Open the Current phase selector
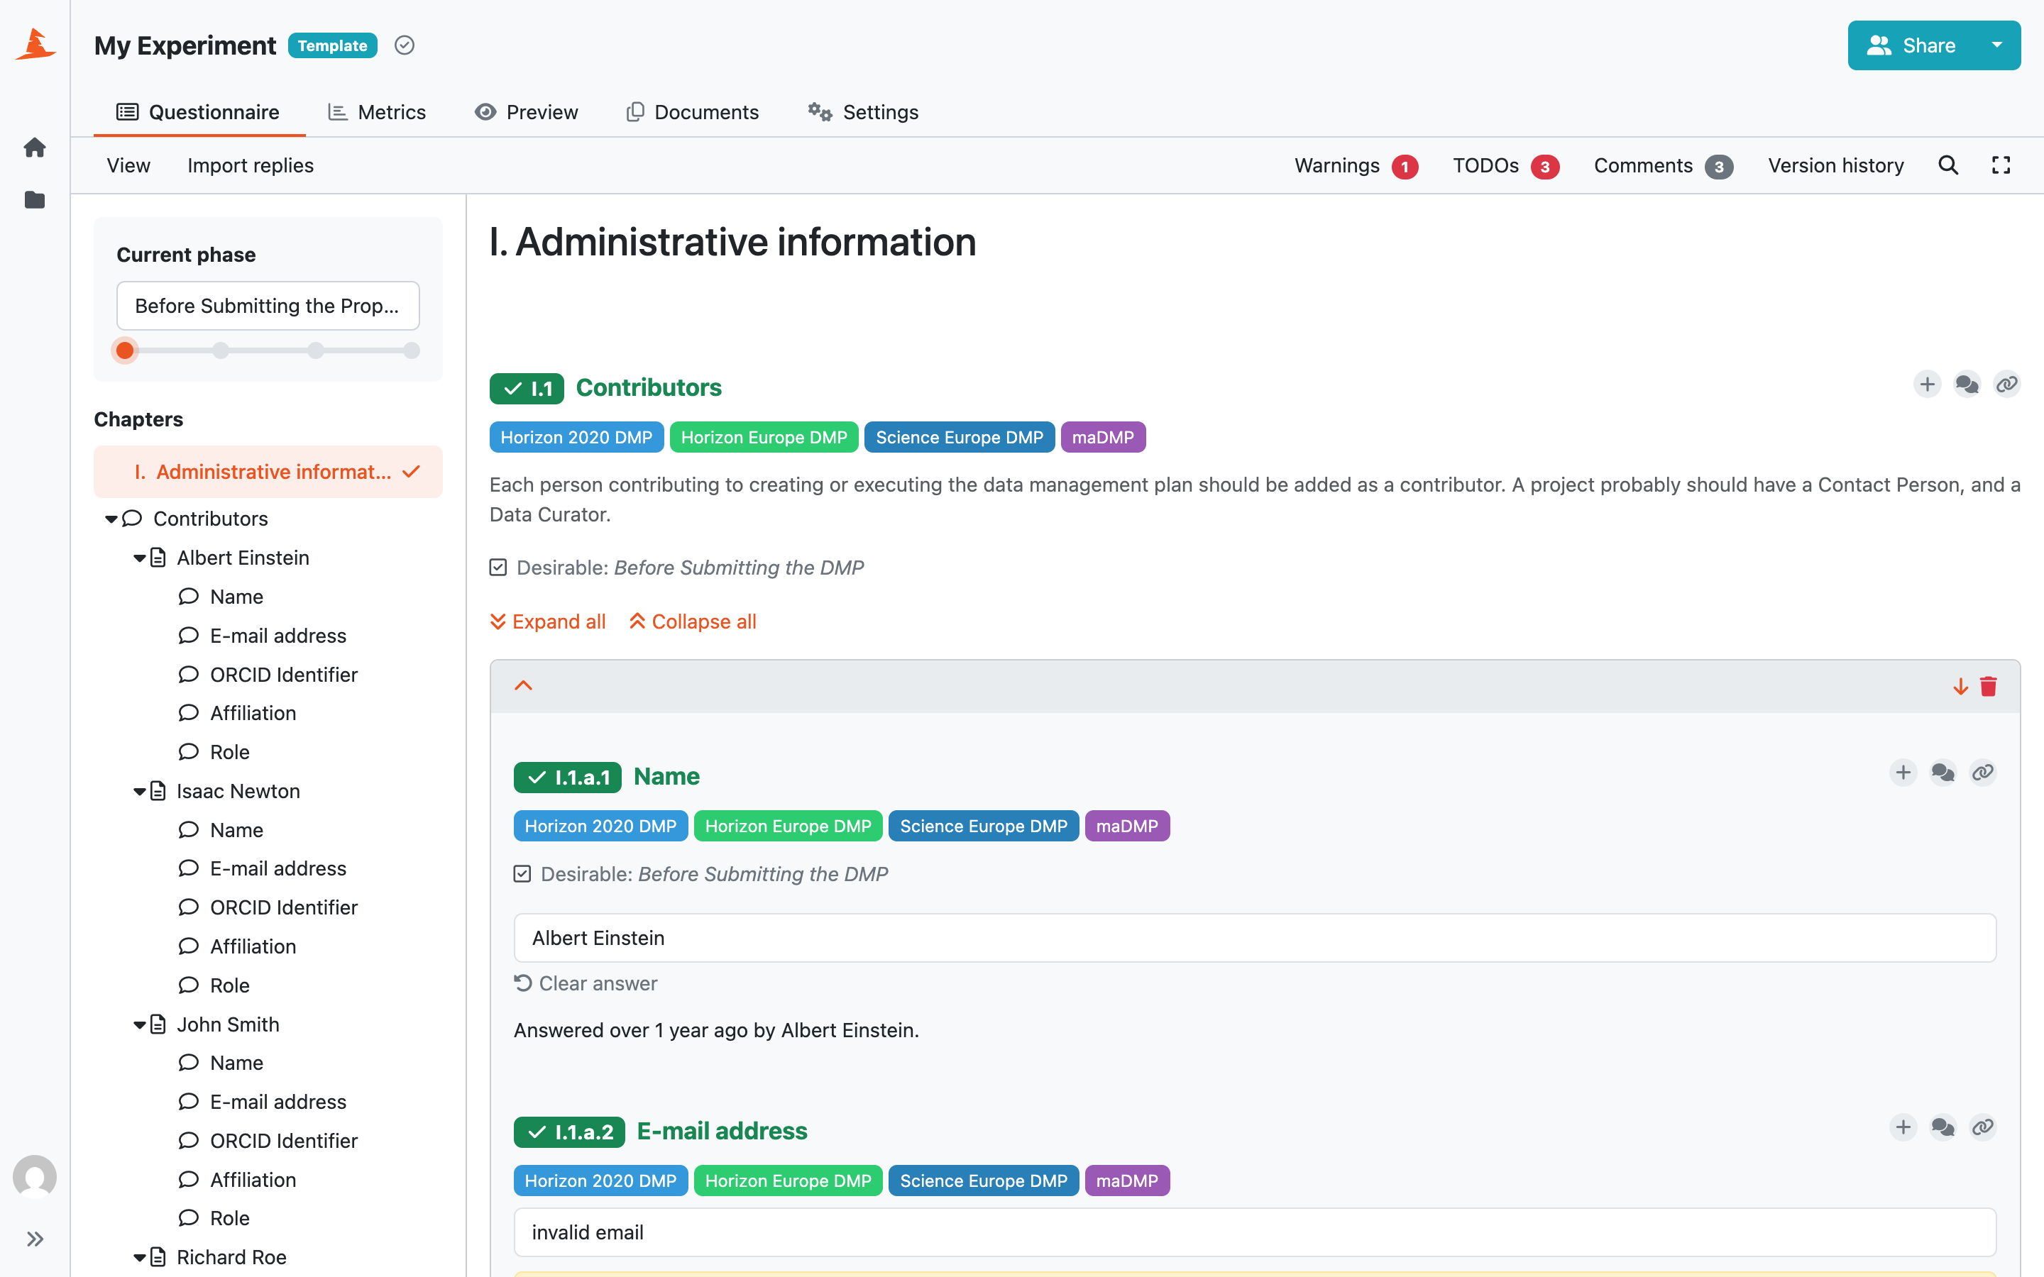This screenshot has height=1277, width=2044. pyautogui.click(x=268, y=306)
